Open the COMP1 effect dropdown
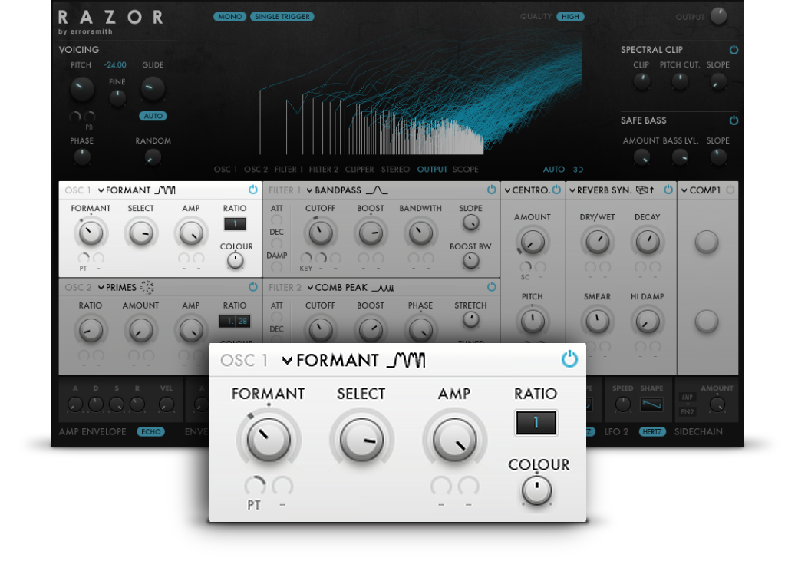This screenshot has height=571, width=798. pos(701,190)
